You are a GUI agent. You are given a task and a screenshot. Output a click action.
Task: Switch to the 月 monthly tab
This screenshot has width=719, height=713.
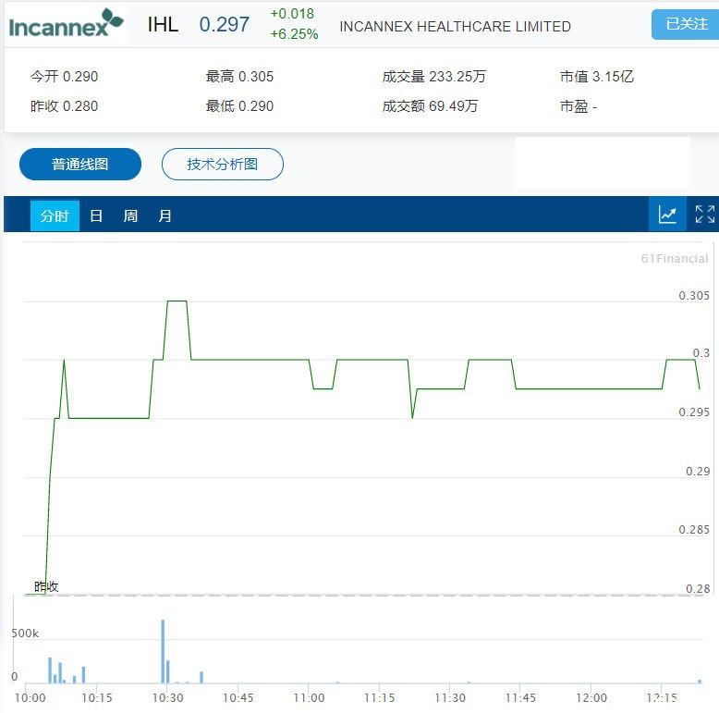[165, 215]
